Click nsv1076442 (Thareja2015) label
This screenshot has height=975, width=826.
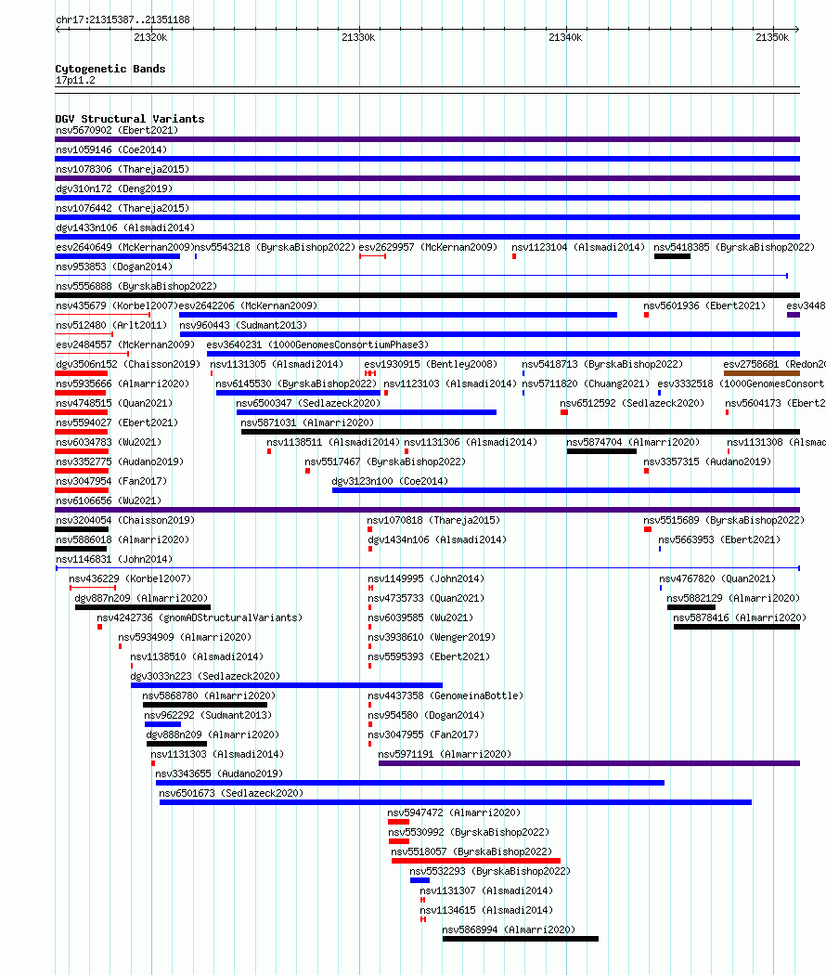coord(123,208)
